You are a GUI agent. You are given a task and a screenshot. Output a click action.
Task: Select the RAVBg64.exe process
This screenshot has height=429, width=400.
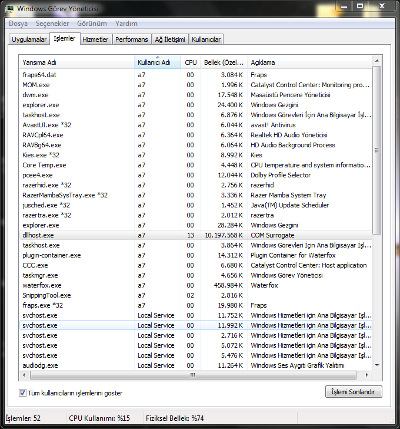195,145
